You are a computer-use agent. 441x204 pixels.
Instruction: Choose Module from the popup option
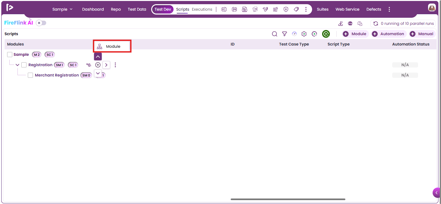(112, 46)
